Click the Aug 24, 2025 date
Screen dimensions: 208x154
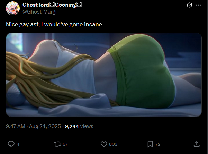[45, 126]
